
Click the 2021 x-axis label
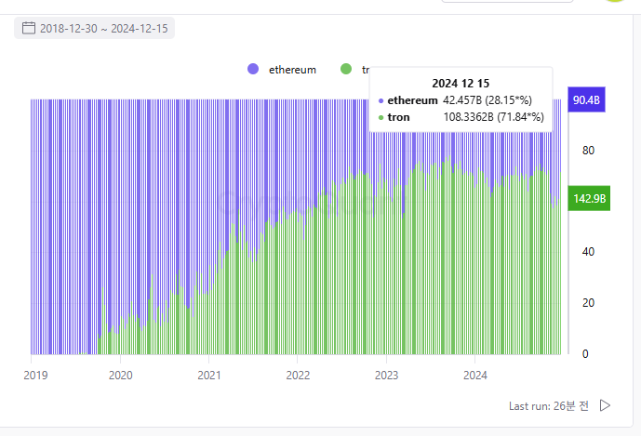tap(209, 376)
